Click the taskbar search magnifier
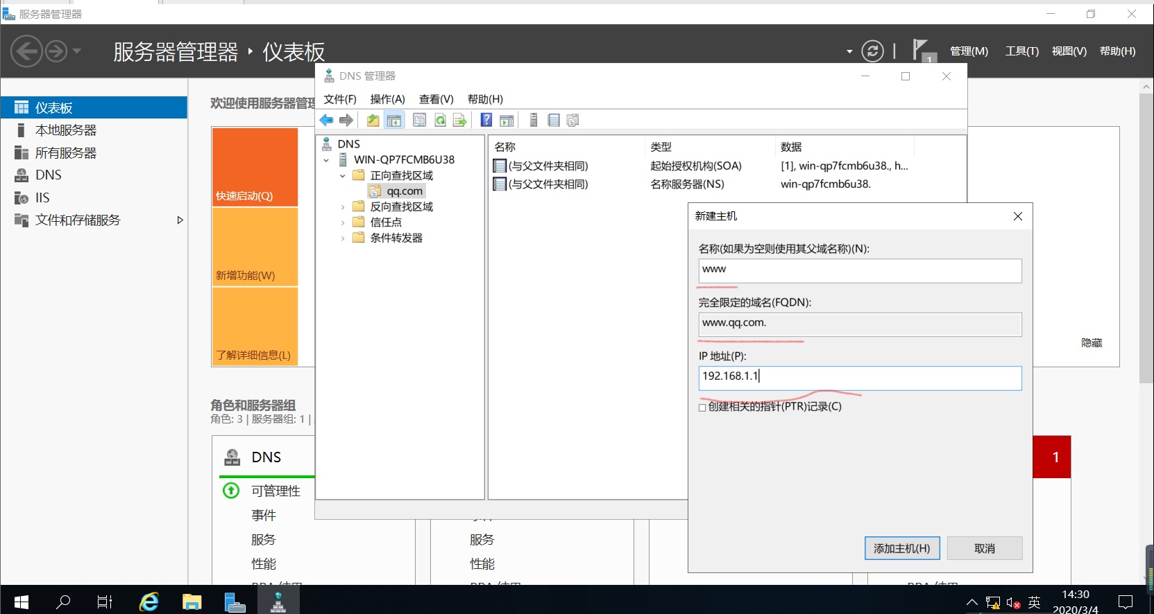 point(63,602)
